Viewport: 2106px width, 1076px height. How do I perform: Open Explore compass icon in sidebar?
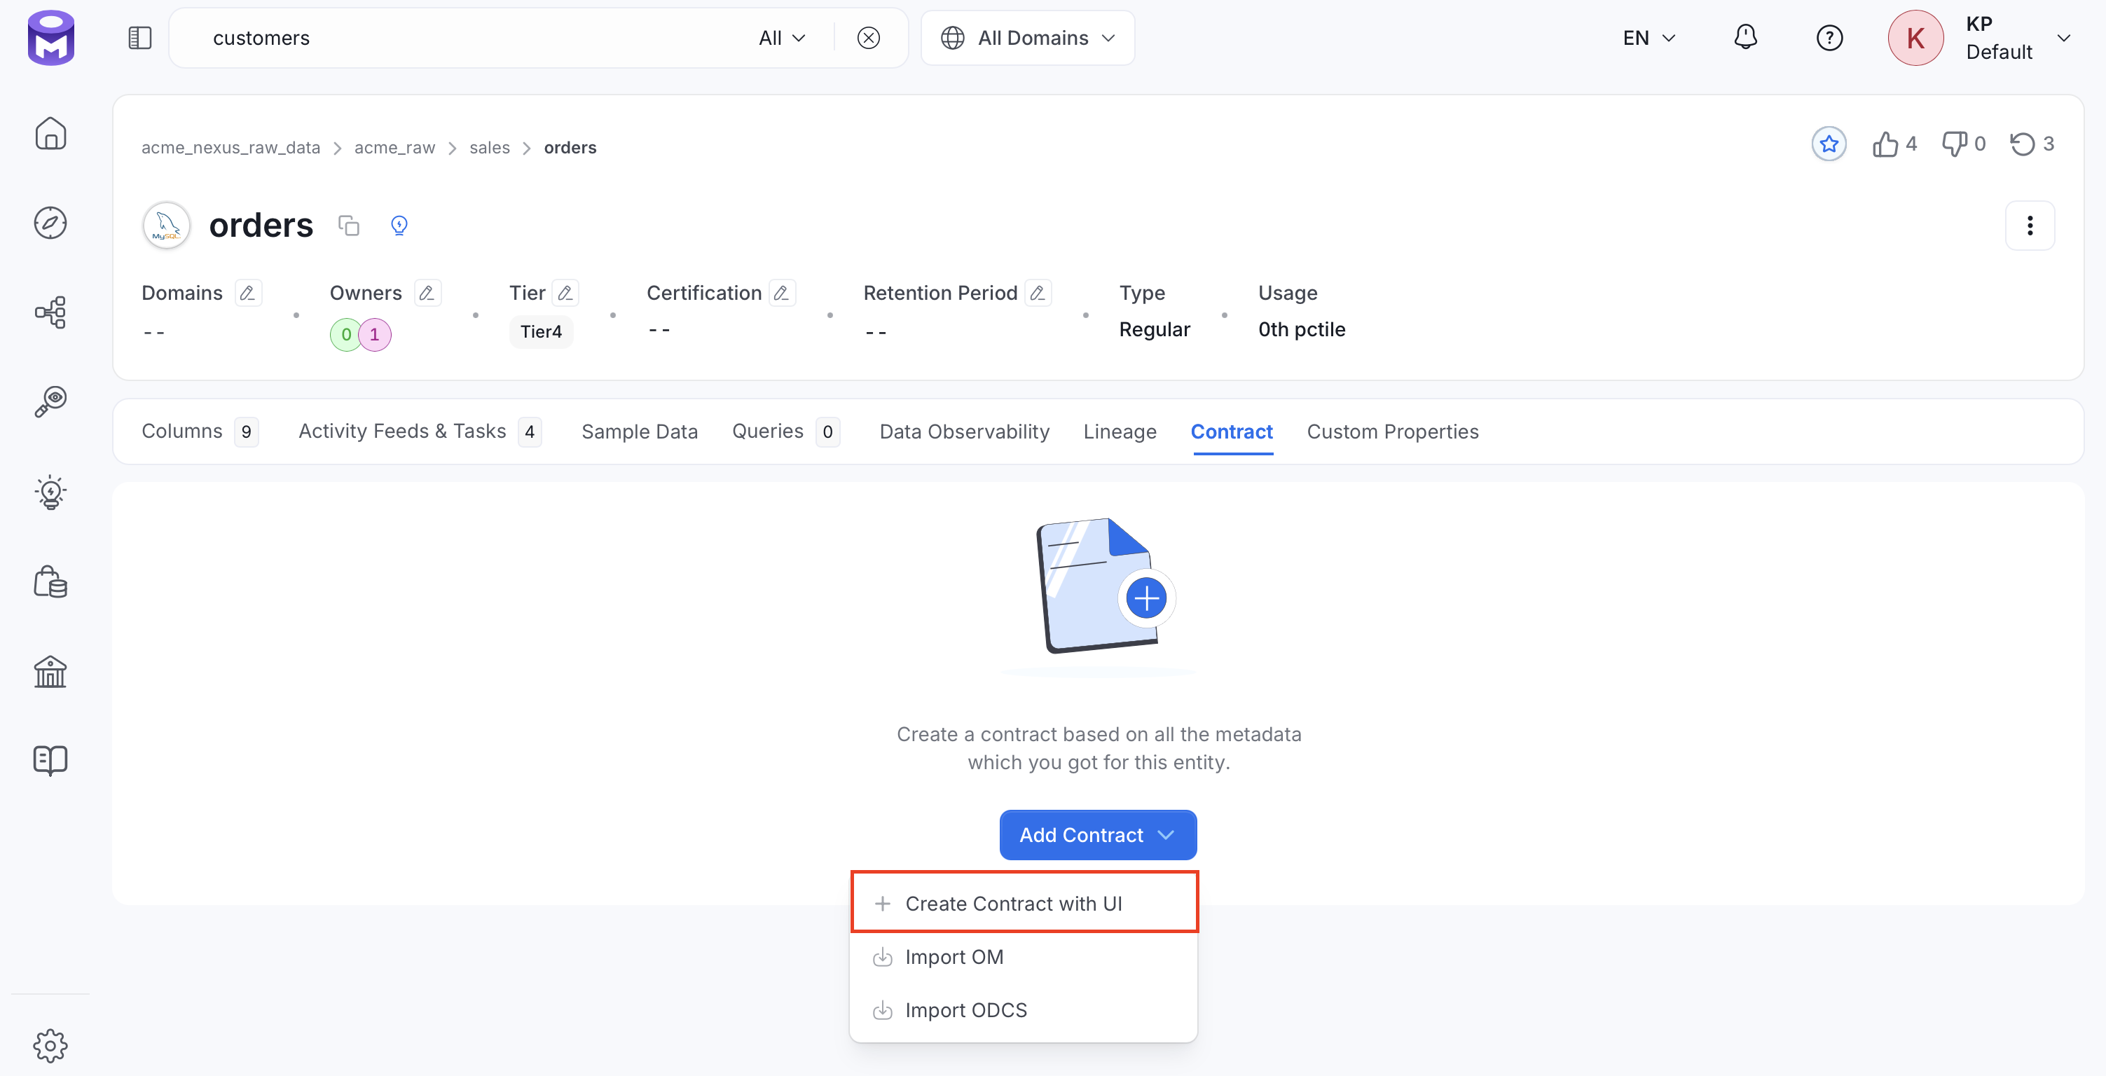click(50, 222)
